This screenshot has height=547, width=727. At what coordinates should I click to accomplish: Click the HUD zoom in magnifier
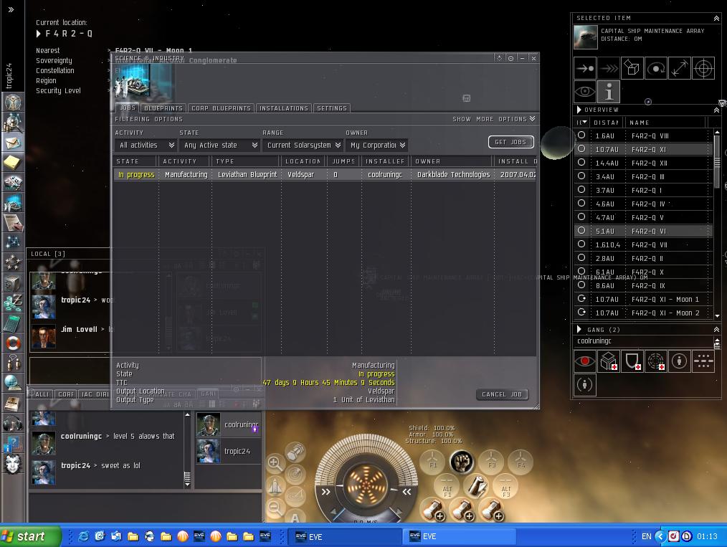[275, 462]
